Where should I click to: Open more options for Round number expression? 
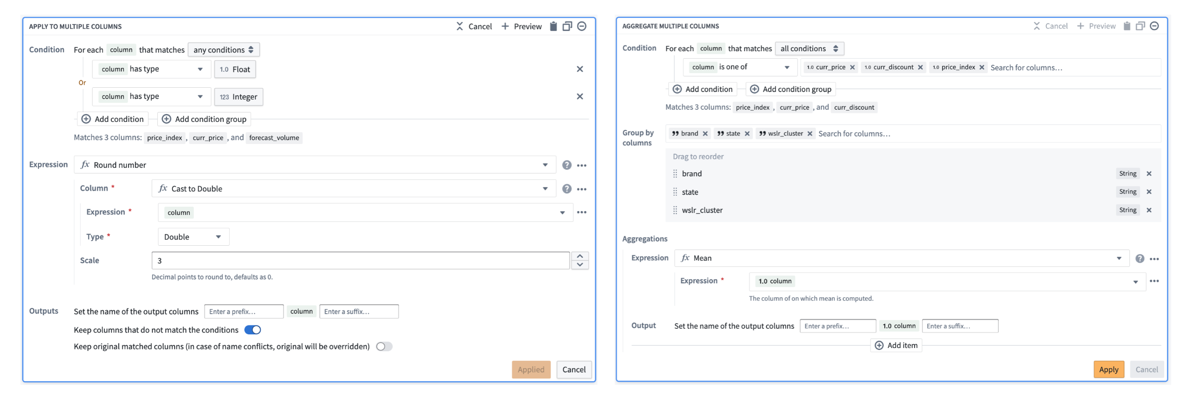pyautogui.click(x=582, y=165)
